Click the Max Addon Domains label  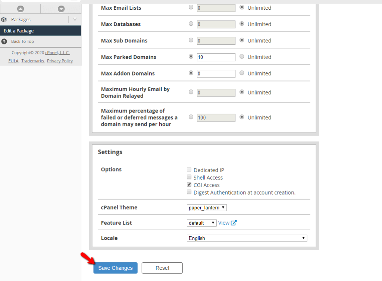(128, 73)
